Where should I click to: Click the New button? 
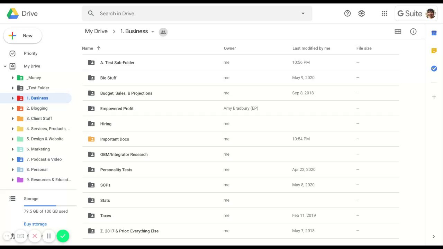[23, 36]
